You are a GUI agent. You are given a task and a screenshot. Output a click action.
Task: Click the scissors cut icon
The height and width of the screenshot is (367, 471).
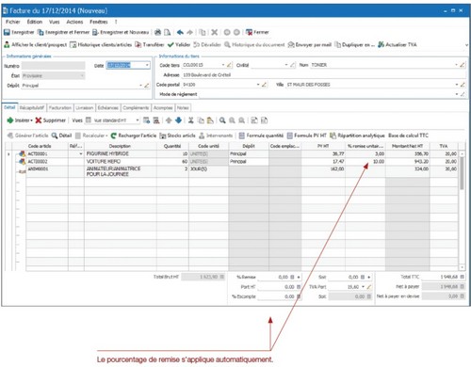(191, 120)
